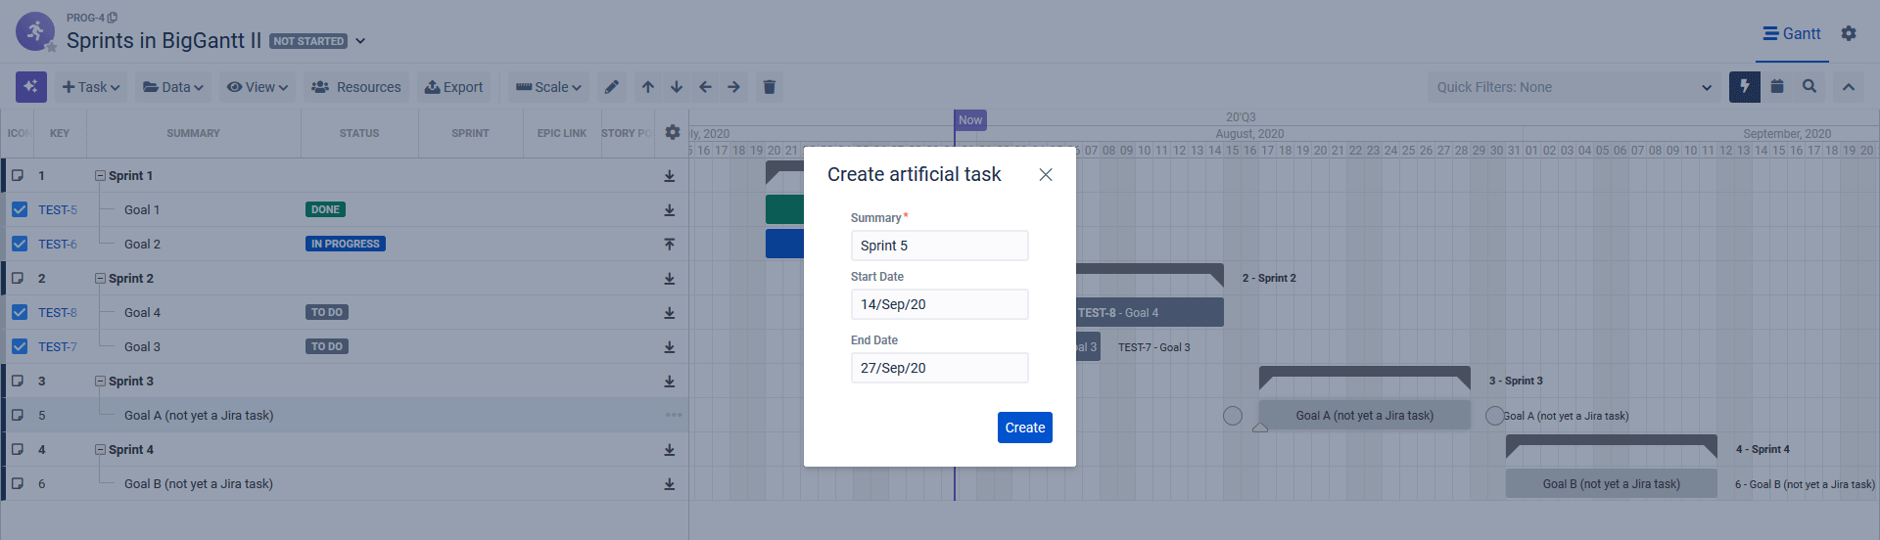
Task: Click the Sprint 4 row download arrow
Action: click(x=670, y=450)
